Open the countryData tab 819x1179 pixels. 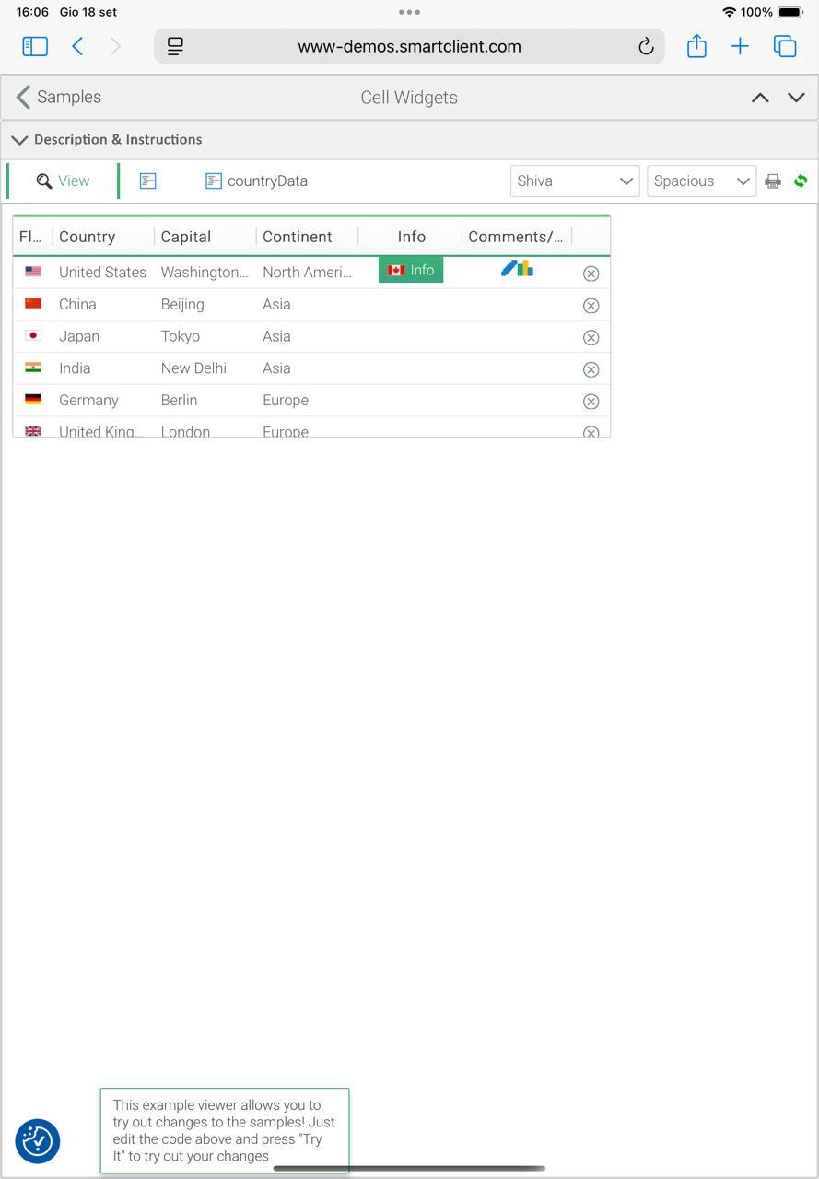[x=256, y=181]
